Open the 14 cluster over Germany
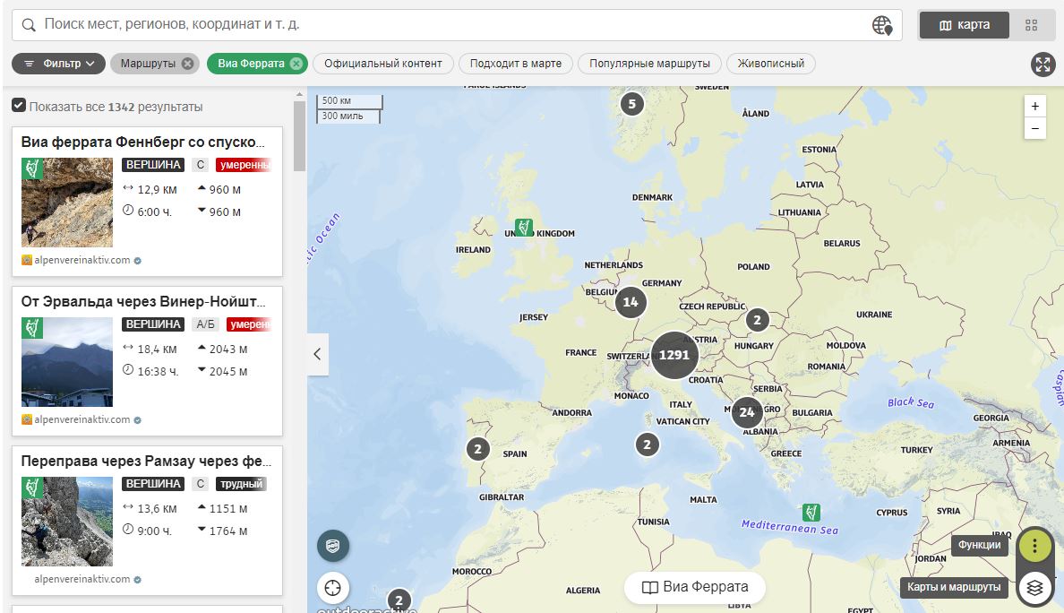 point(631,302)
